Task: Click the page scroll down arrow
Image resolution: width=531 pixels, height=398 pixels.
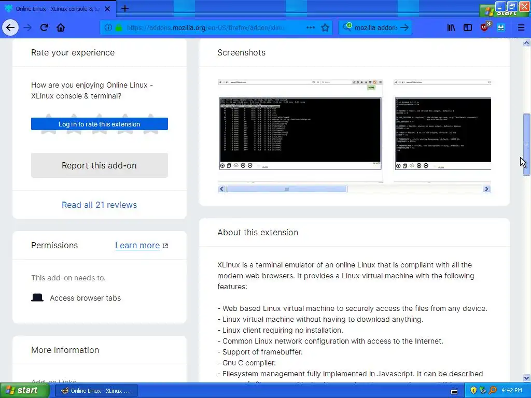Action: pyautogui.click(x=526, y=378)
